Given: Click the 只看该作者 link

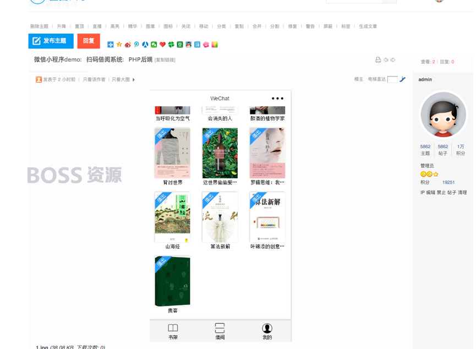Looking at the screenshot, I should click(94, 80).
